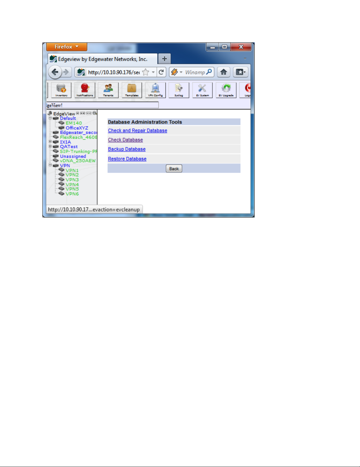360x467 pixels.
Task: Open Check and Repair Database link
Action: click(x=138, y=131)
